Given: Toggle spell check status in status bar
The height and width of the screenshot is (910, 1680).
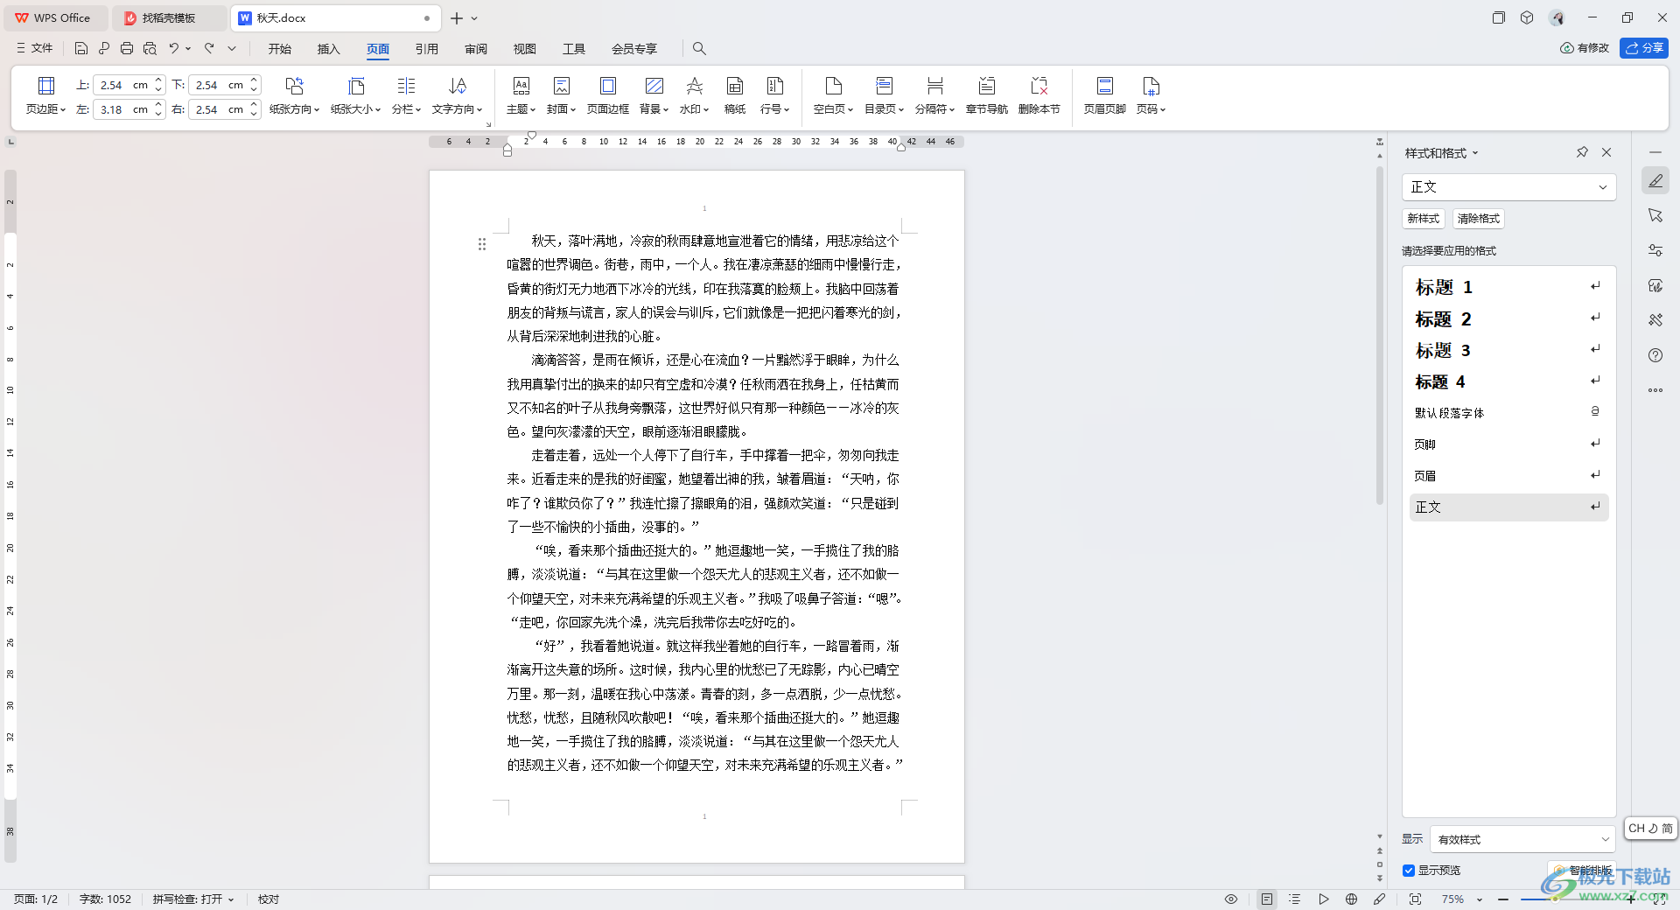Looking at the screenshot, I should click(193, 899).
